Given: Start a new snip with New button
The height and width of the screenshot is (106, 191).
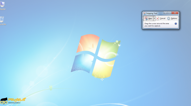Looking at the screenshot, I should pyautogui.click(x=148, y=18).
